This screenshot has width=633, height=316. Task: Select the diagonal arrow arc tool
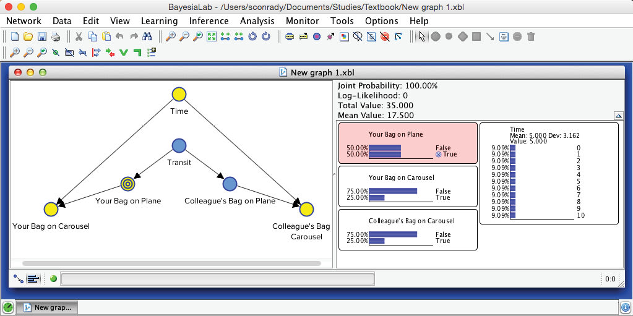point(490,36)
